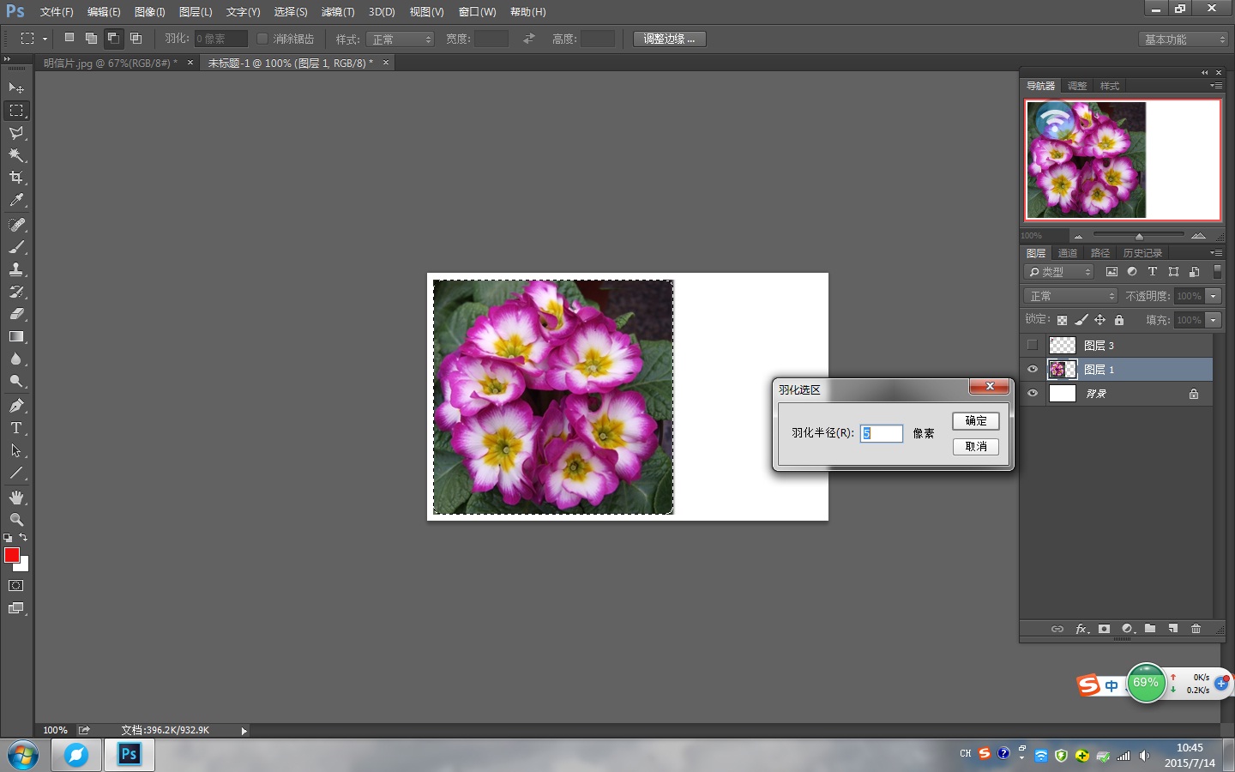Select the Crop tool
This screenshot has height=772, width=1235.
tap(15, 178)
